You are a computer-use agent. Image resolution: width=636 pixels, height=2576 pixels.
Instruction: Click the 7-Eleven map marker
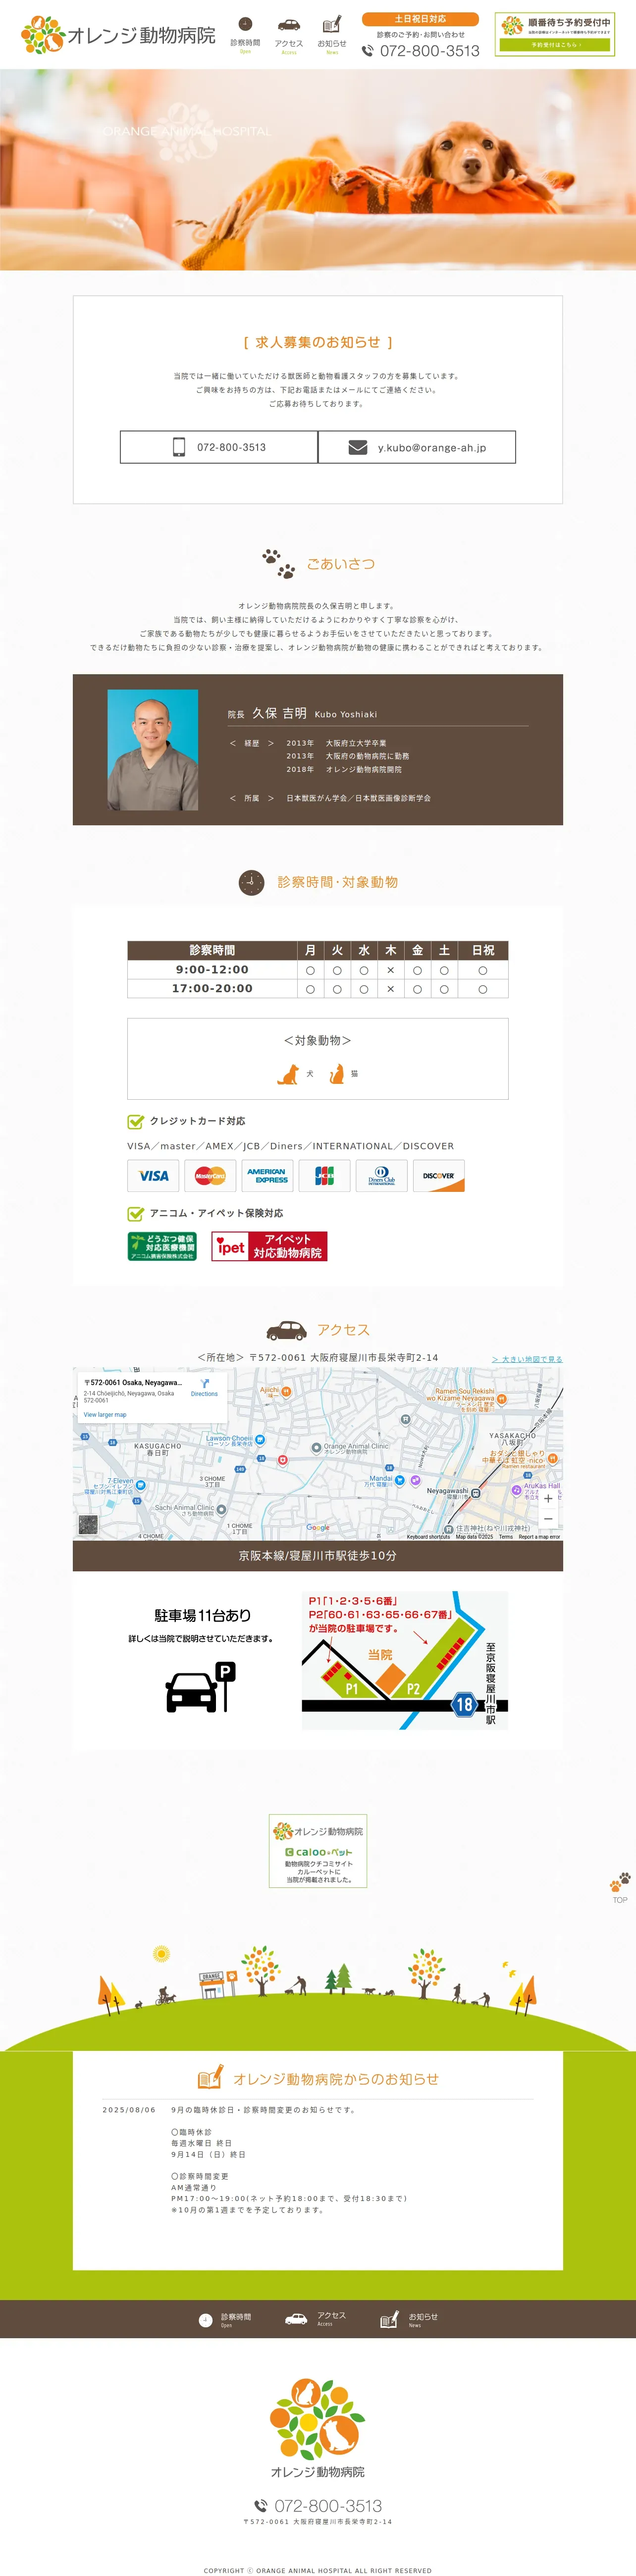[140, 1485]
